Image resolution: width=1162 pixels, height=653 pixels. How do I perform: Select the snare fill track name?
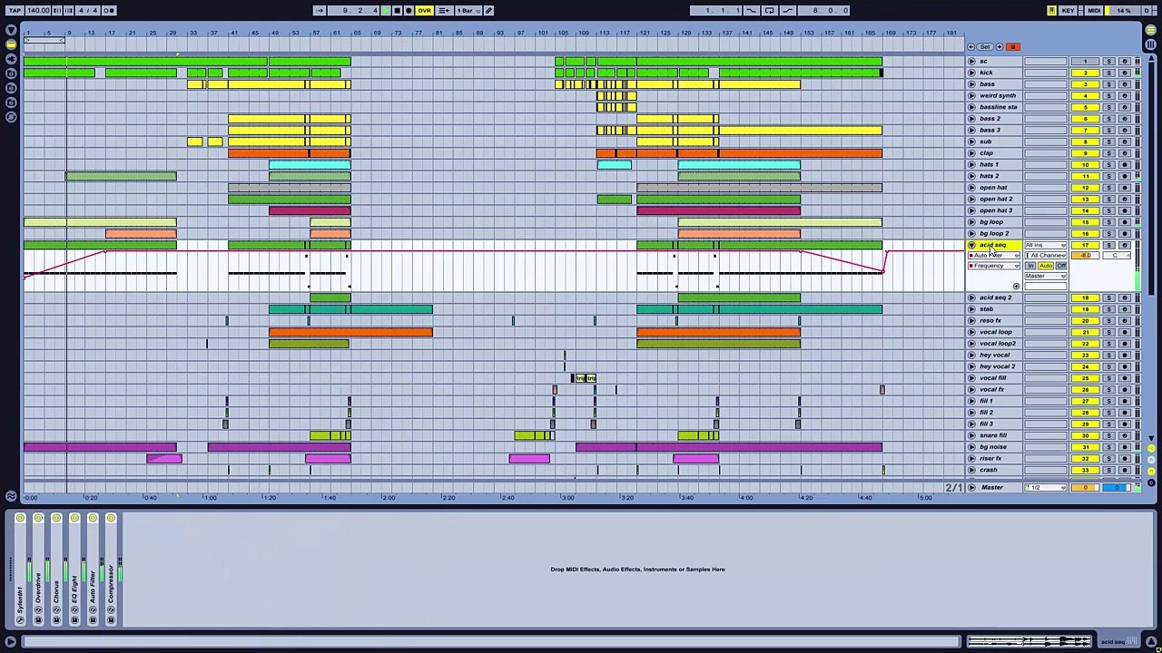click(992, 435)
